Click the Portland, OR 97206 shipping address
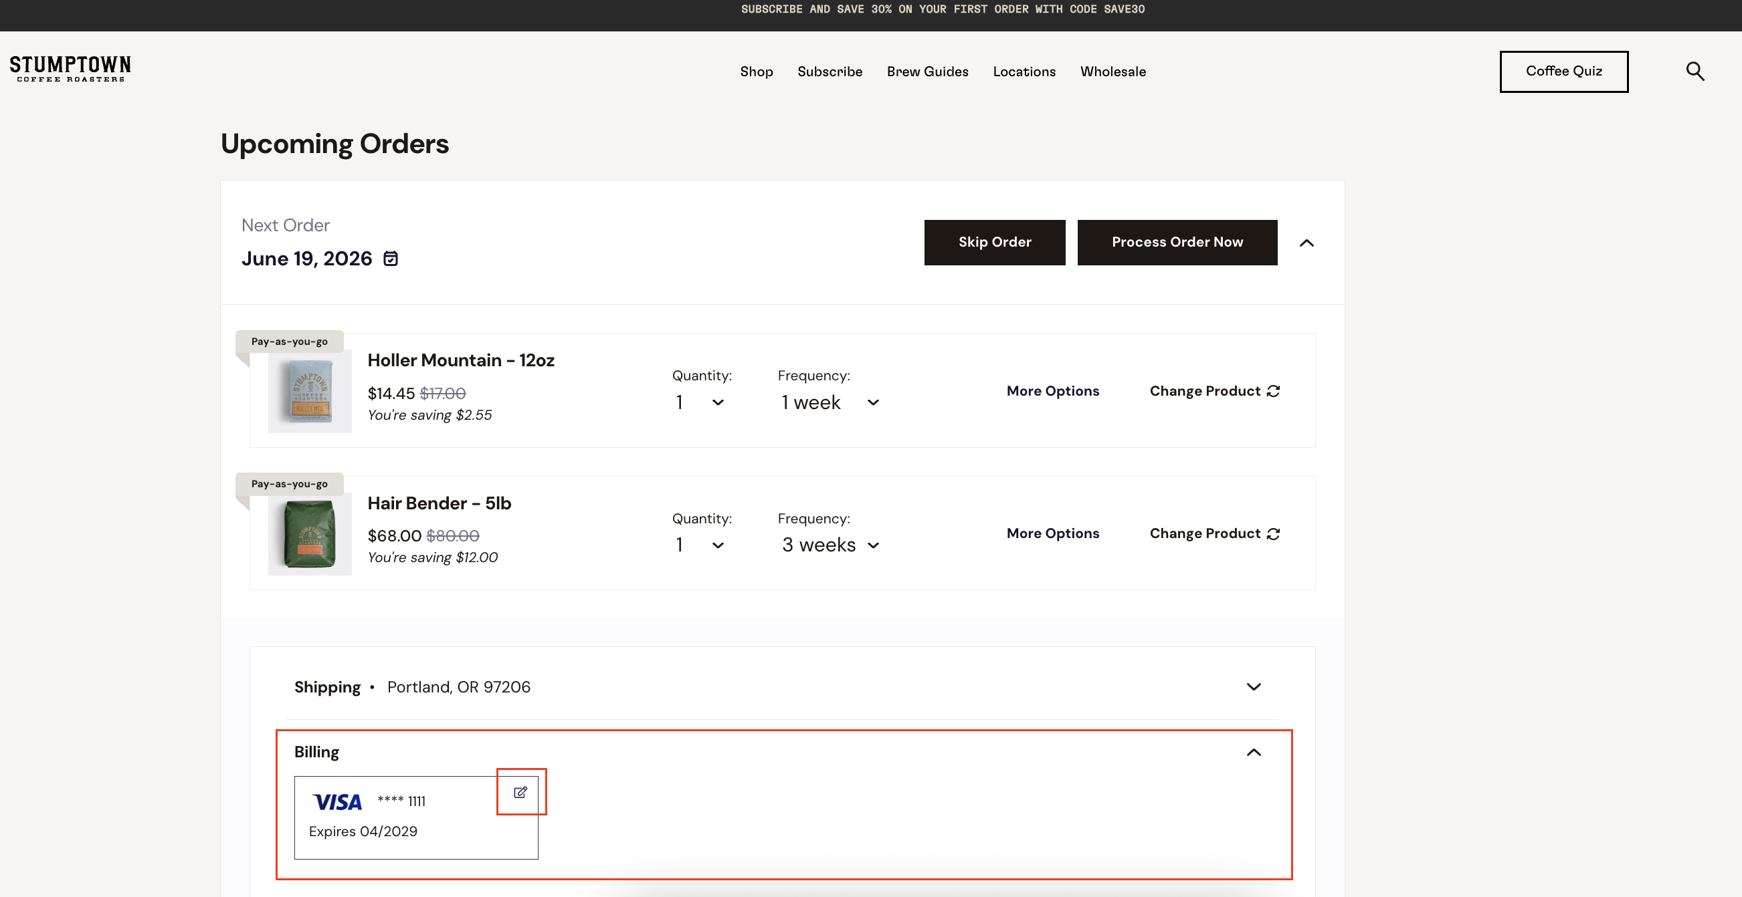Image resolution: width=1742 pixels, height=897 pixels. pos(458,687)
